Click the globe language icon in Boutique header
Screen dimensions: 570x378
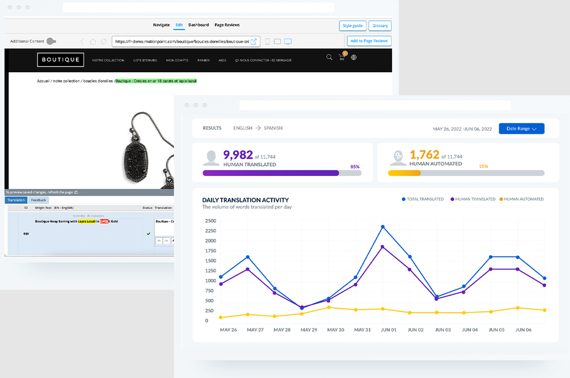coord(354,57)
